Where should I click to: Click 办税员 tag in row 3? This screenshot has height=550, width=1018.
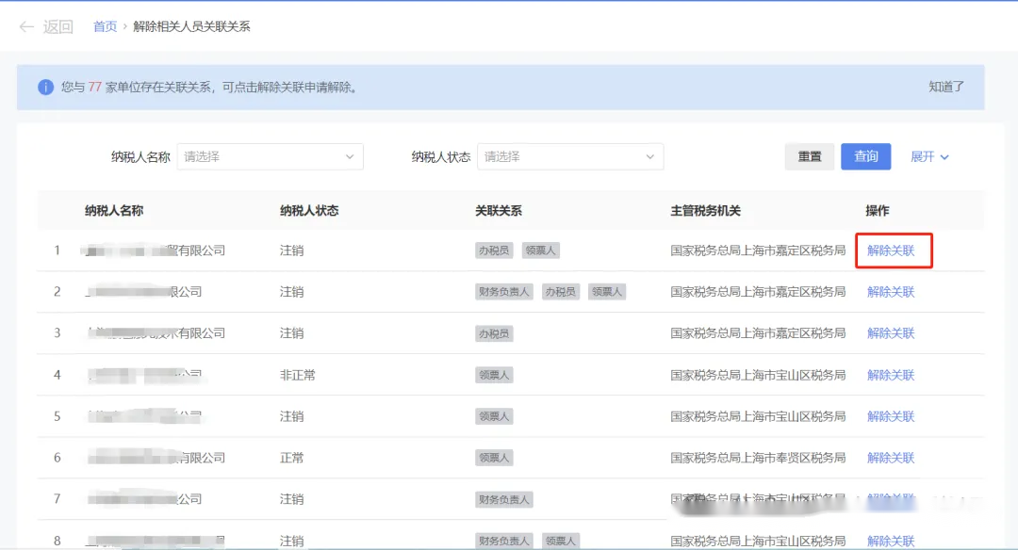coord(494,333)
